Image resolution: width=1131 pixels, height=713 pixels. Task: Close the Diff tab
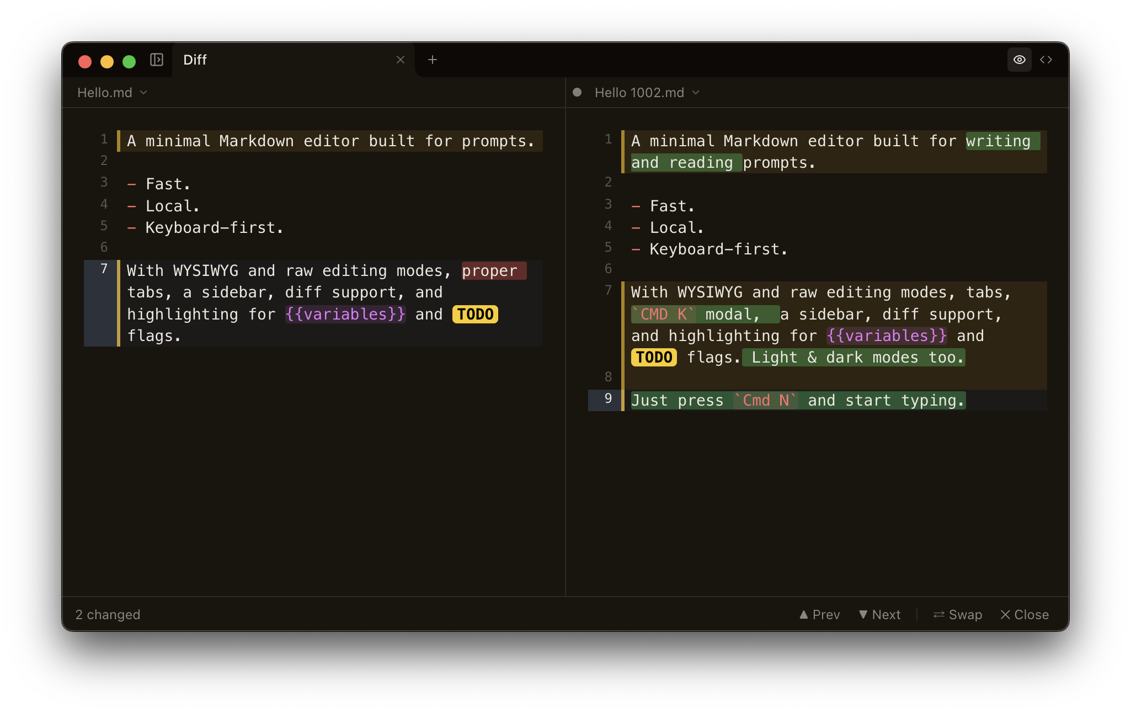(x=401, y=60)
